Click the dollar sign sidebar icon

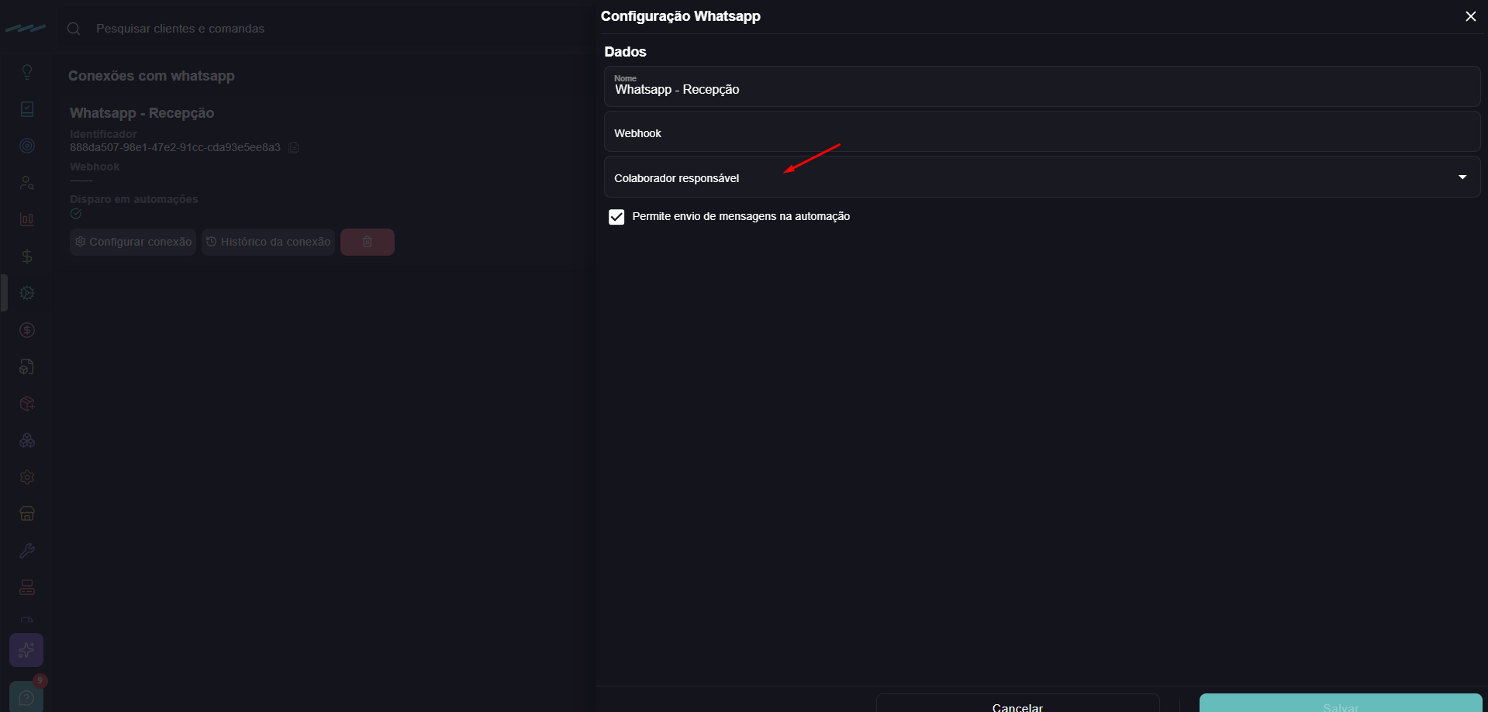27,256
